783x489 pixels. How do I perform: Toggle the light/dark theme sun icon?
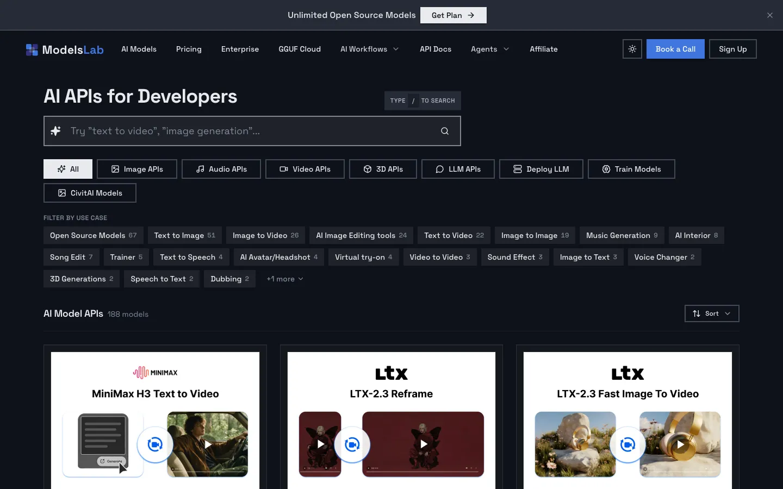pyautogui.click(x=632, y=49)
